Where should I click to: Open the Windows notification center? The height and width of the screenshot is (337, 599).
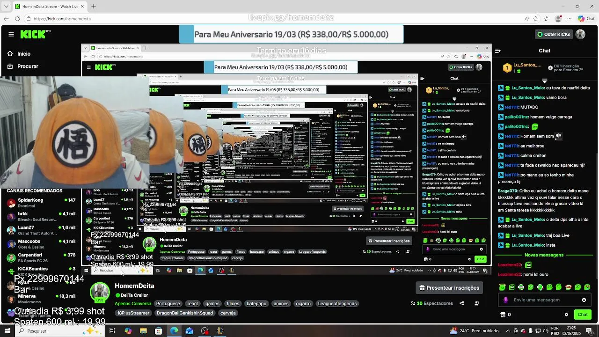click(x=589, y=331)
